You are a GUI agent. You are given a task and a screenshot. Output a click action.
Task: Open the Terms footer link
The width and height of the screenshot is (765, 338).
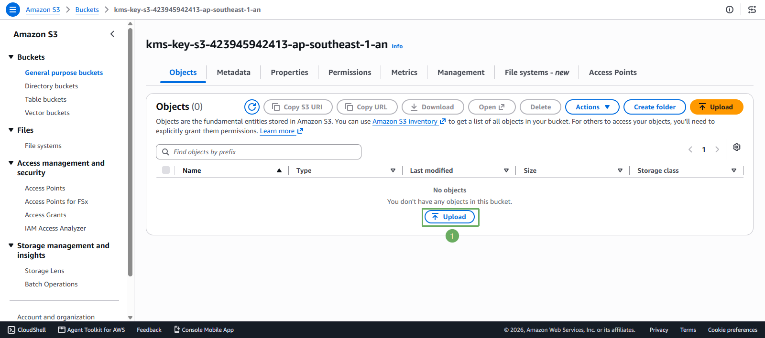coord(688,330)
